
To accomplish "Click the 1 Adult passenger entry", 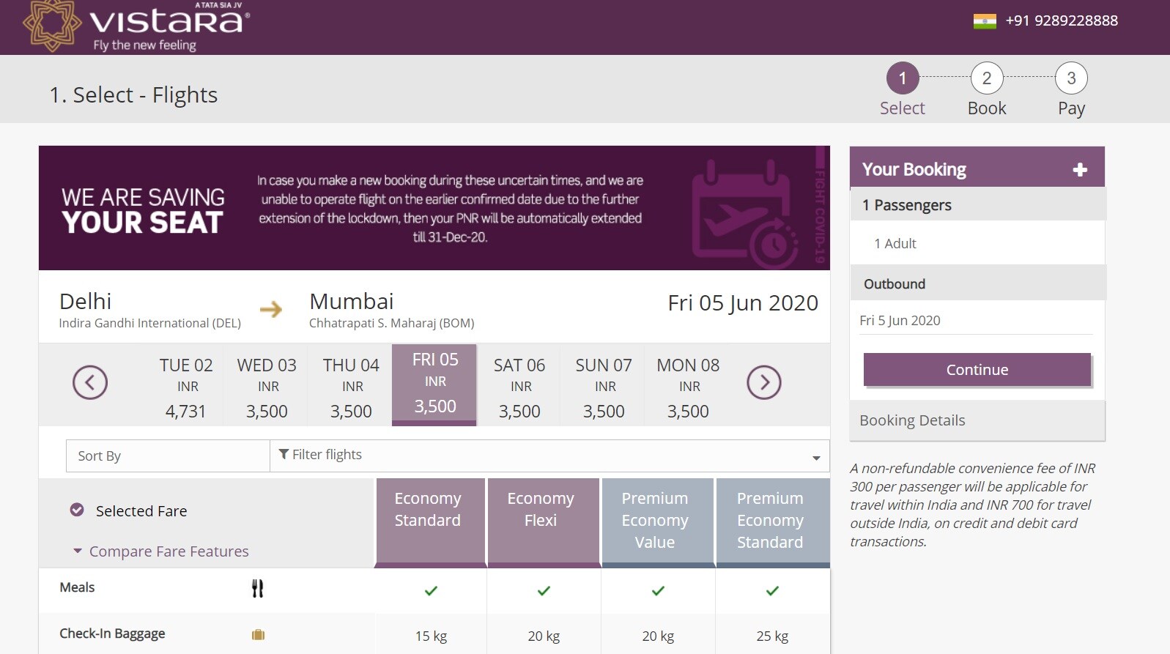I will pos(895,243).
